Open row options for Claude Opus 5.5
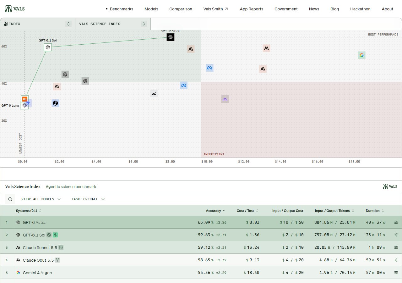402x283 pixels. (396, 260)
